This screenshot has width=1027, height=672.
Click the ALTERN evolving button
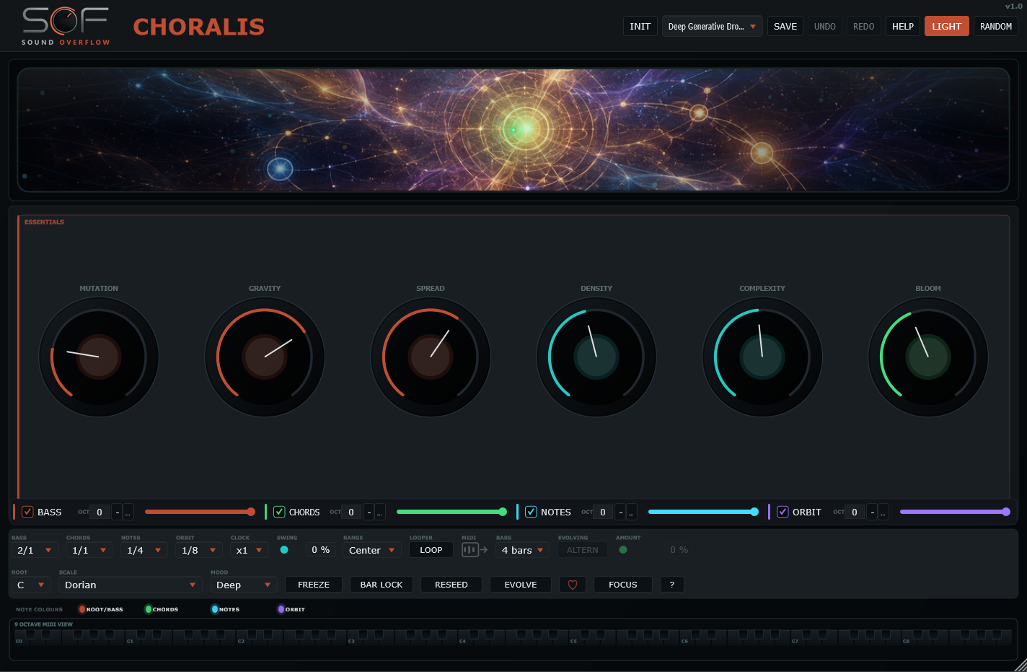coord(583,550)
